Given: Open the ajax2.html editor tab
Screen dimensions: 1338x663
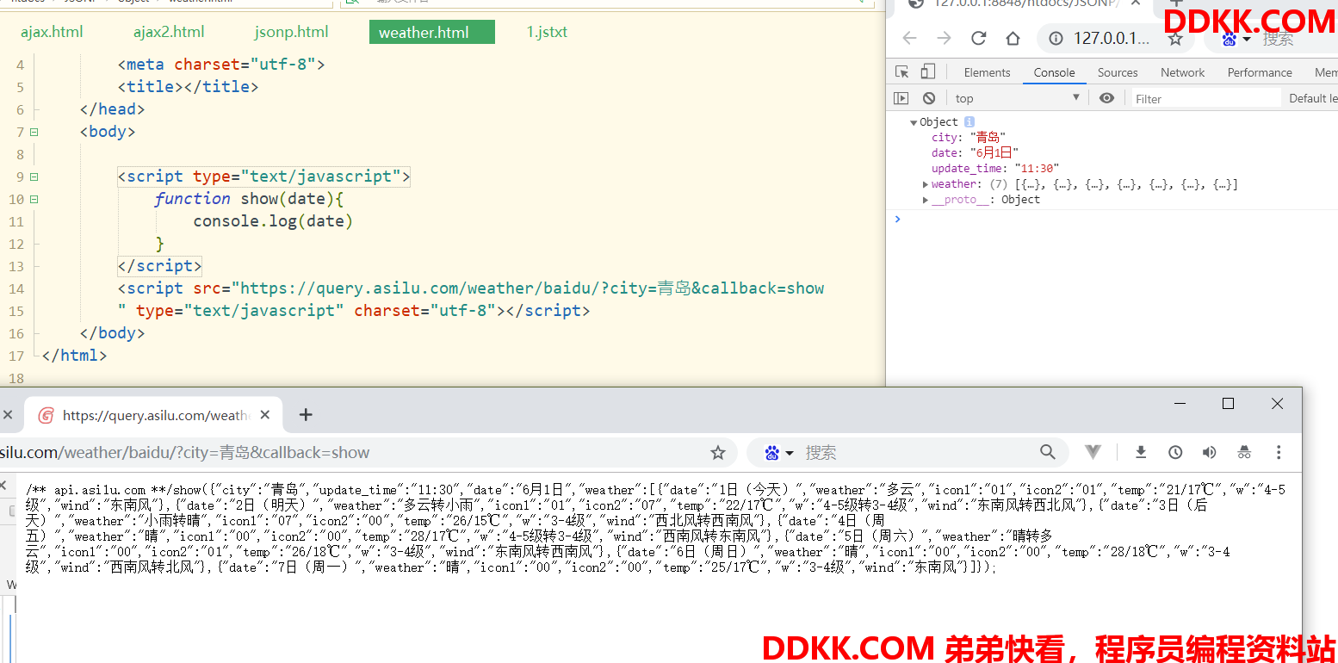Looking at the screenshot, I should coord(169,33).
